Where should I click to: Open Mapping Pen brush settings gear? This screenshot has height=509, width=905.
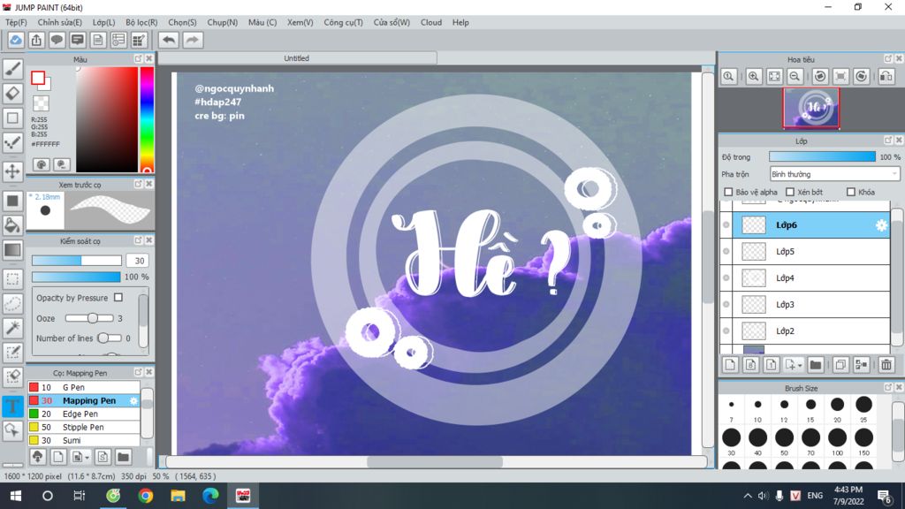[134, 400]
